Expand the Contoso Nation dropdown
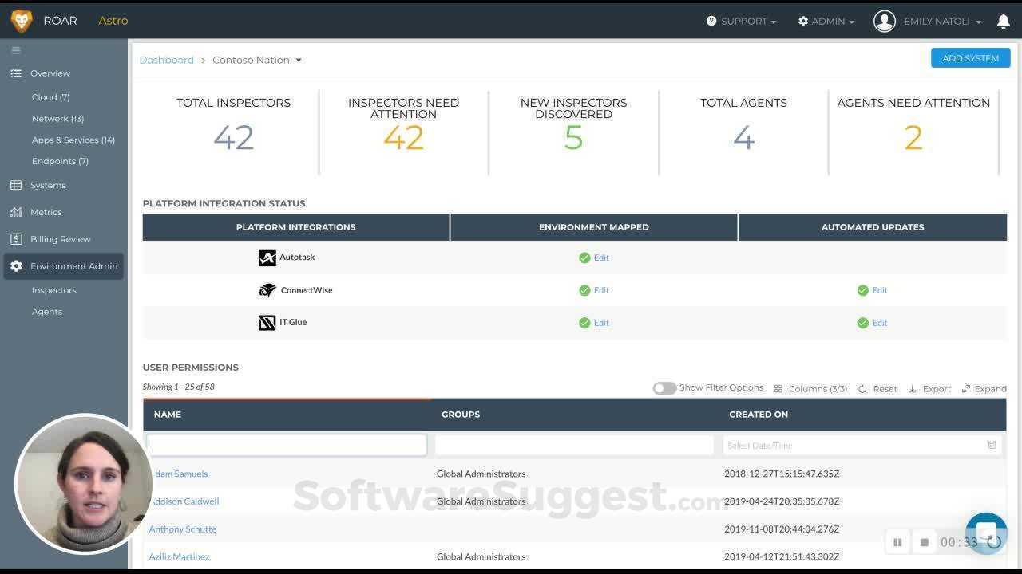The height and width of the screenshot is (574, 1022). click(x=299, y=60)
